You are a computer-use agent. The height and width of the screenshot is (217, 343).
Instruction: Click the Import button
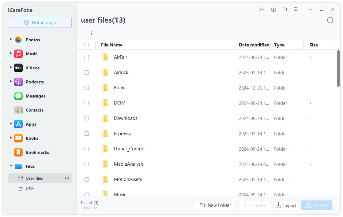tap(286, 205)
